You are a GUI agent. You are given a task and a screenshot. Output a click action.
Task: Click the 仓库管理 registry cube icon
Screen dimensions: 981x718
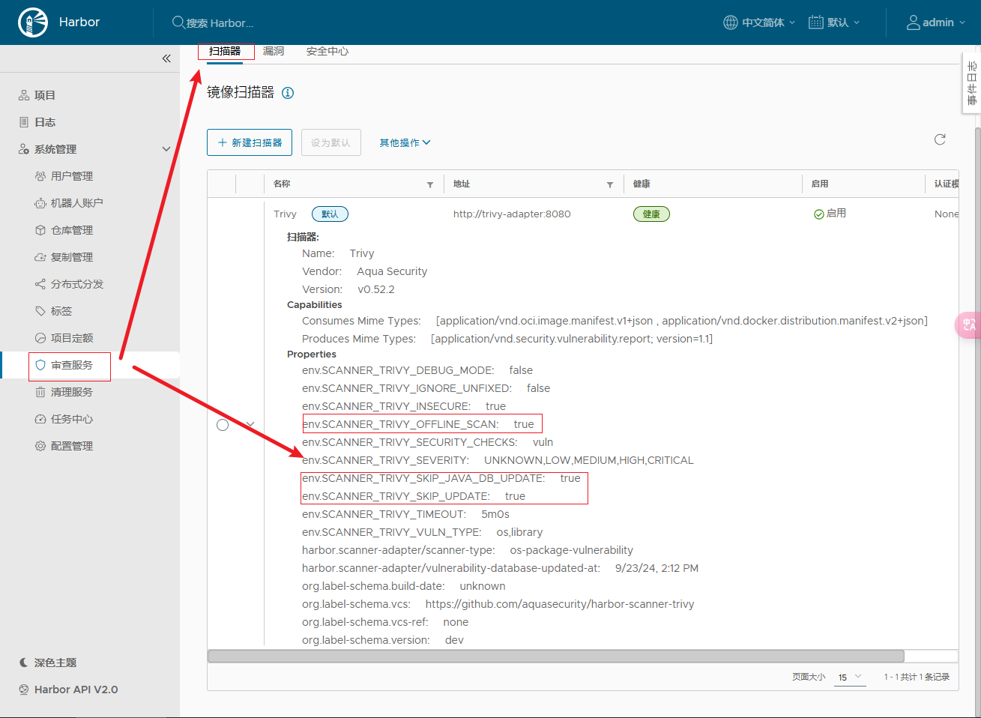click(x=40, y=230)
